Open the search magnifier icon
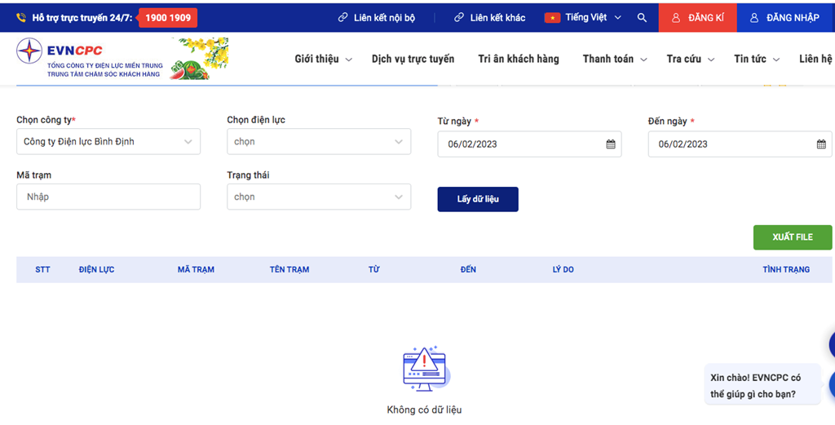The width and height of the screenshot is (835, 425). [642, 17]
